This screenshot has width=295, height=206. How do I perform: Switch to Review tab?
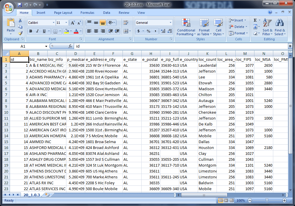124,13
